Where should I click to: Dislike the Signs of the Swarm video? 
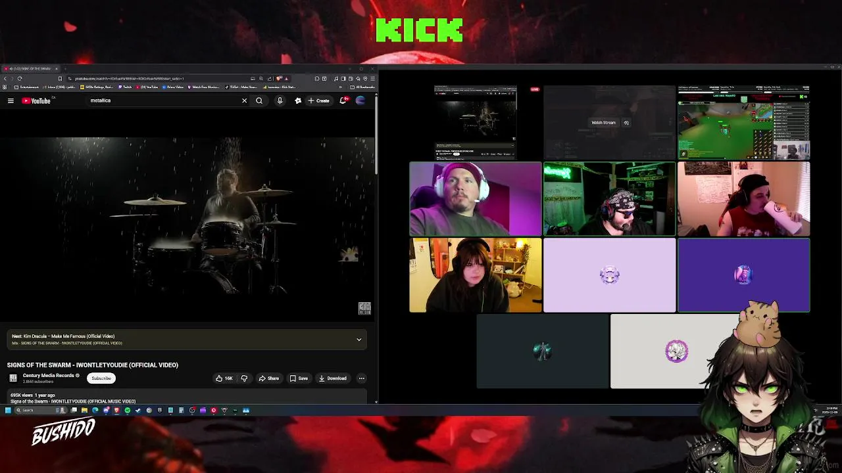click(244, 378)
